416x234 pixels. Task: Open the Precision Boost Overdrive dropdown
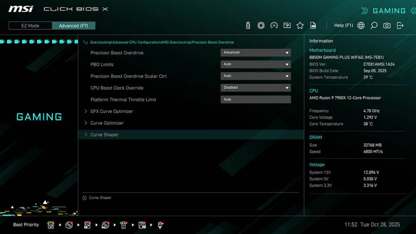(255, 52)
